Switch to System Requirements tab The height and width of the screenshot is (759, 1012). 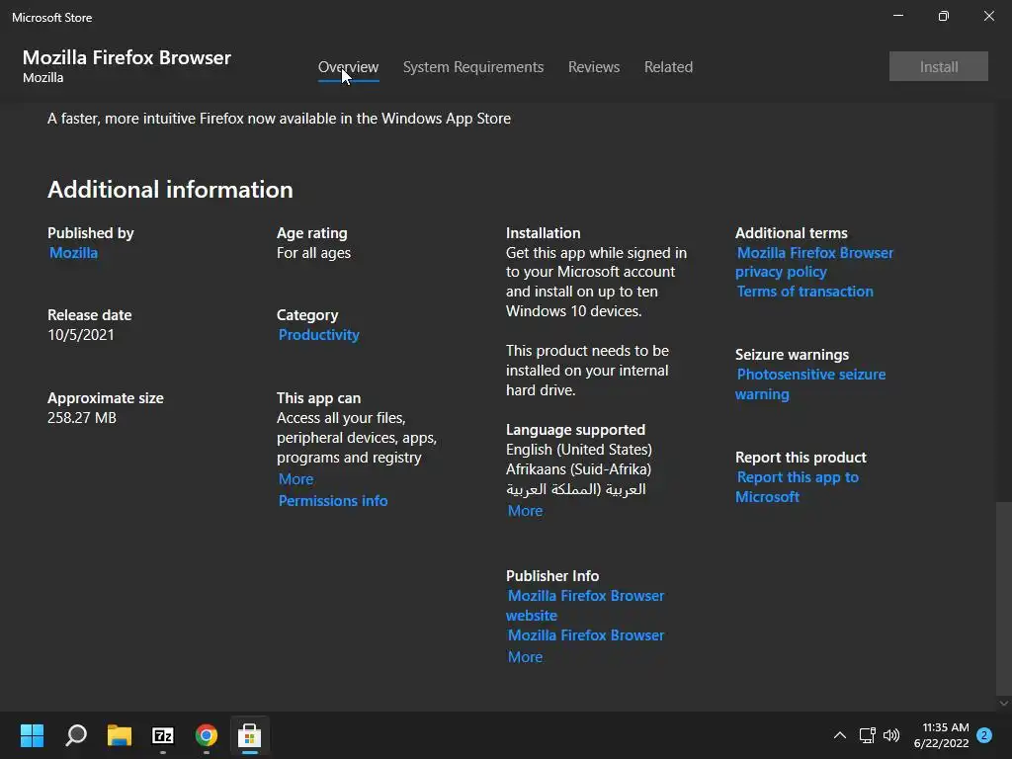point(473,67)
